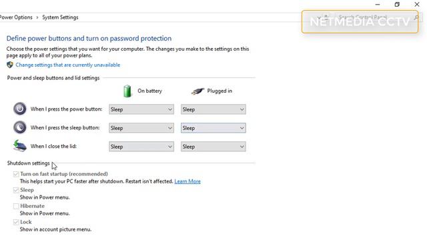
Task: Click 'When I press the sleep button:' label
Action: pyautogui.click(x=65, y=127)
